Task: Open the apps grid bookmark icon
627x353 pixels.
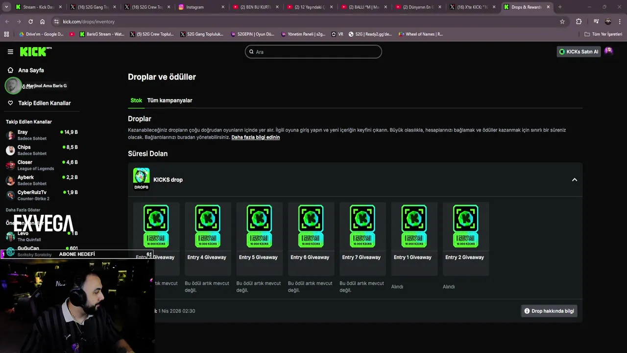Action: pyautogui.click(x=6, y=34)
